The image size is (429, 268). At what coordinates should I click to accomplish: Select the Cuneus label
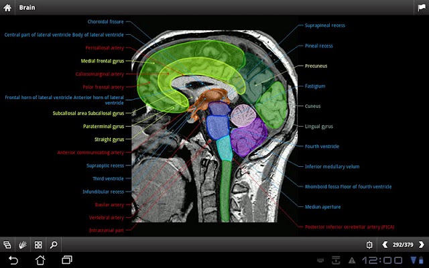tap(312, 106)
